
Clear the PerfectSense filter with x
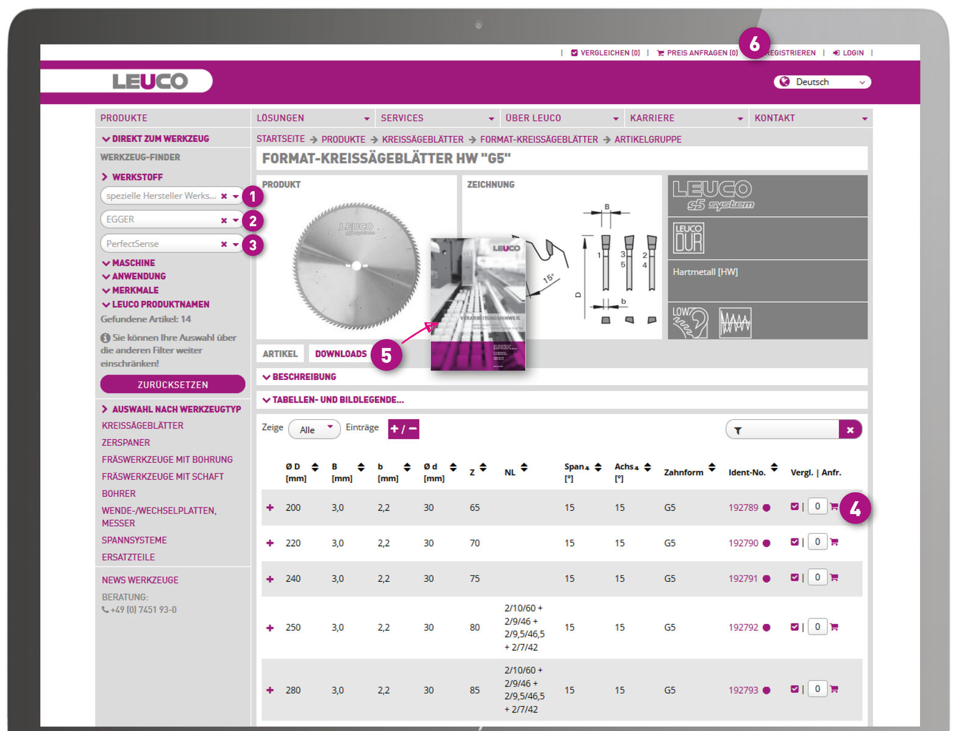(x=224, y=244)
